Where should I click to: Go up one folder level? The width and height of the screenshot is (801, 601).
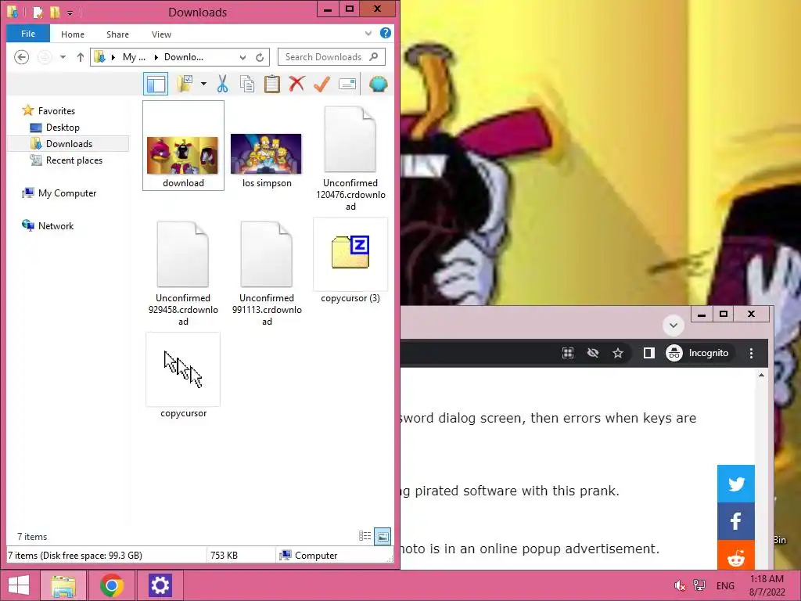(81, 56)
